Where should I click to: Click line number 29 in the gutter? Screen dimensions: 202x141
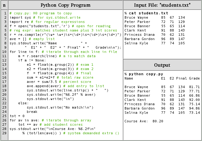(x=4, y=133)
